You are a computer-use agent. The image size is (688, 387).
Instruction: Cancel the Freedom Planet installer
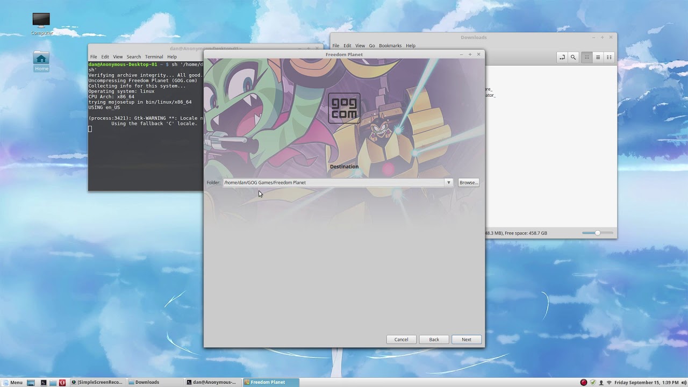tap(402, 340)
